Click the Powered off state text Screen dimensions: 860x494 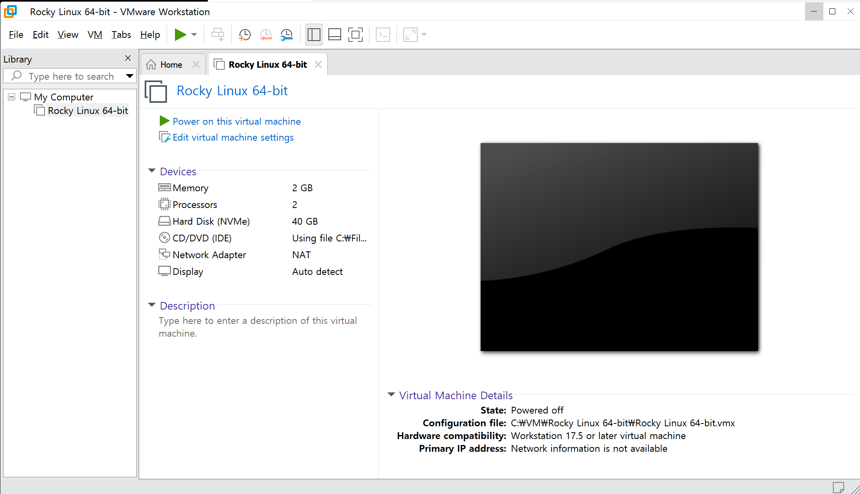[537, 410]
